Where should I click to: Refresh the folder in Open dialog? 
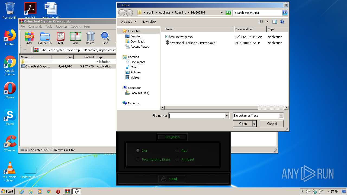228,12
